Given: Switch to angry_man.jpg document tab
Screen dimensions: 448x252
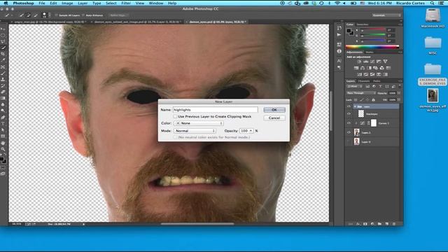Looking at the screenshot, I should 49,22.
